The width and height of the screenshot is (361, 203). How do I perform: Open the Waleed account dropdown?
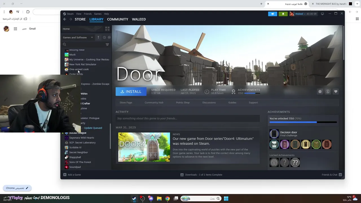click(300, 14)
